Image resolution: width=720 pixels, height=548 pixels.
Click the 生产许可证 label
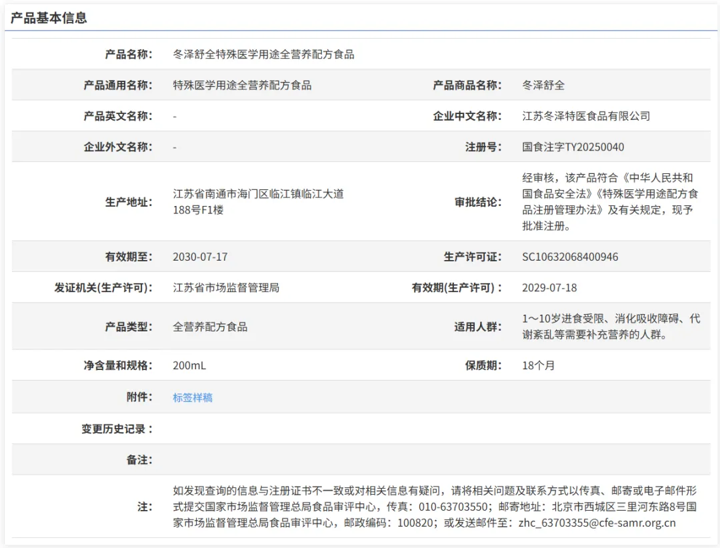[473, 257]
